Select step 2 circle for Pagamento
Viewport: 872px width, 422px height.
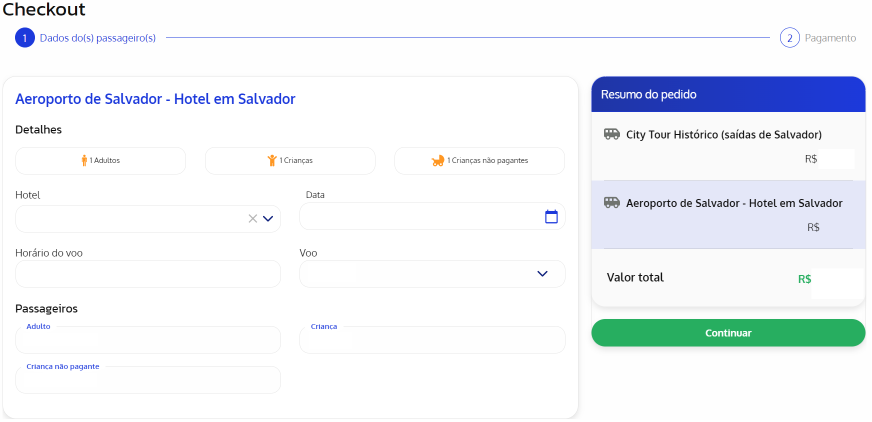click(789, 38)
